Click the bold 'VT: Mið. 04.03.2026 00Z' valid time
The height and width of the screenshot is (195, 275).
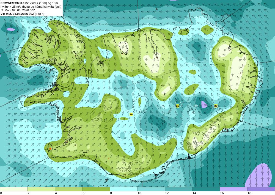(x=17, y=14)
